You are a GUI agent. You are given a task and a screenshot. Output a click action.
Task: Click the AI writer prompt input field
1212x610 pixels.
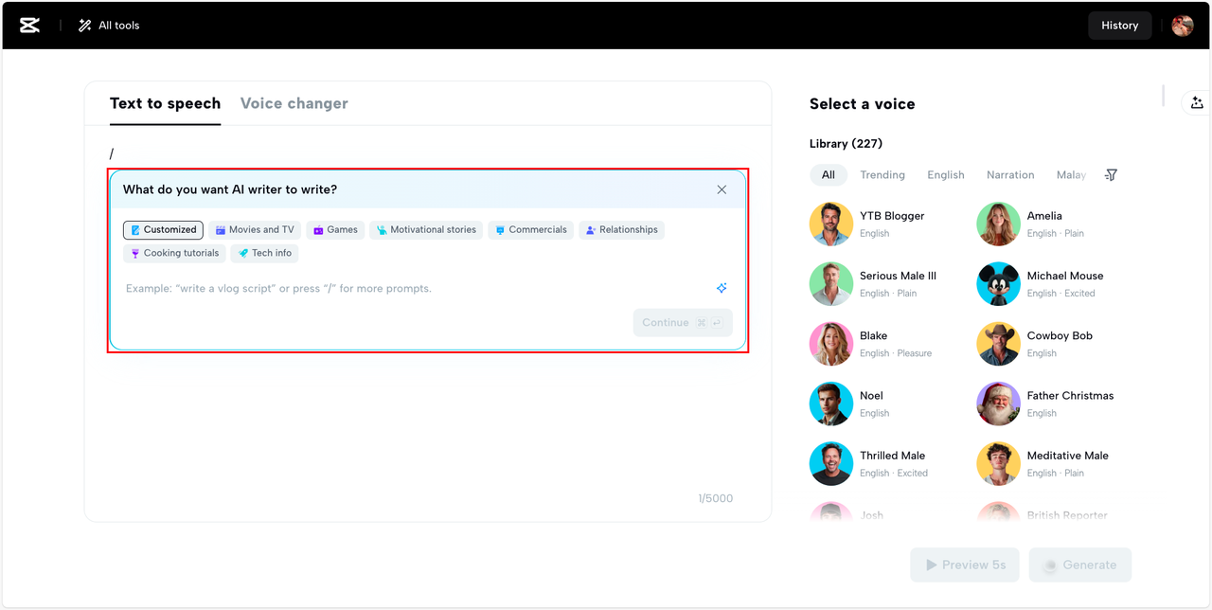pos(417,288)
